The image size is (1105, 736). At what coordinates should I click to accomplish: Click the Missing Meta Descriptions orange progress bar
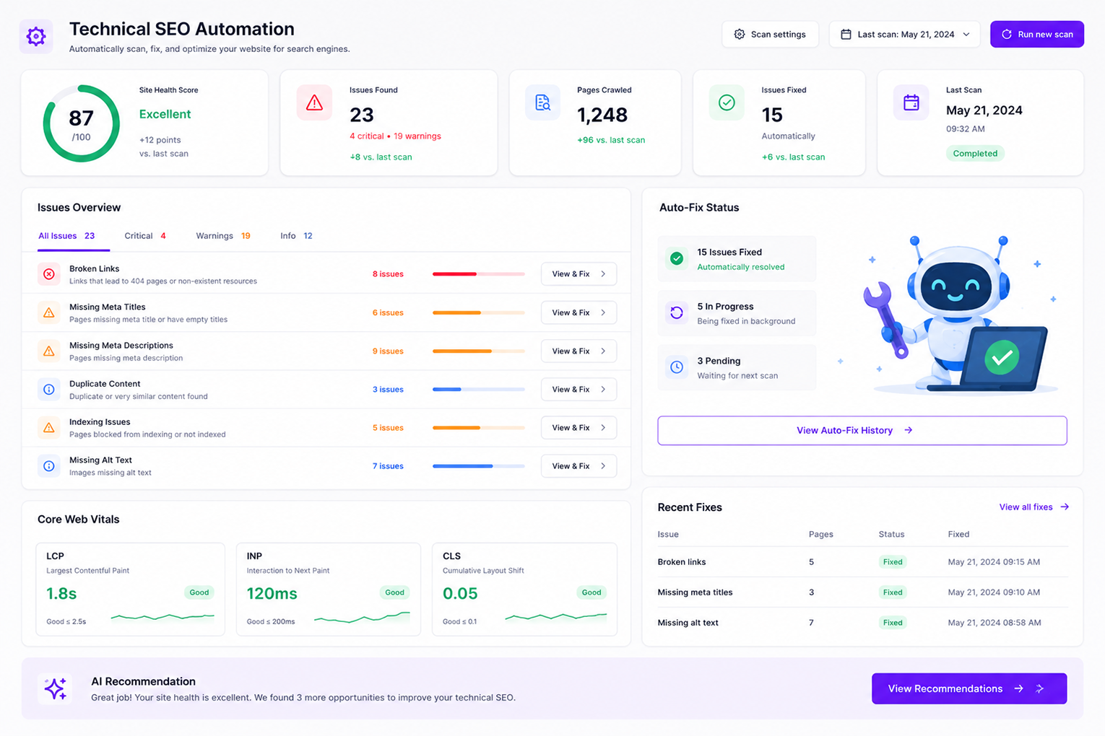pyautogui.click(x=478, y=351)
